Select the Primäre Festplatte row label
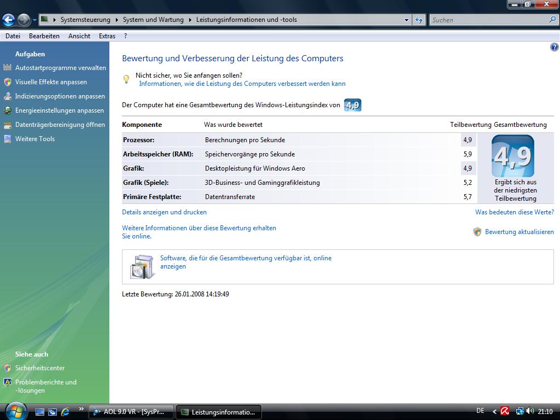 point(152,197)
